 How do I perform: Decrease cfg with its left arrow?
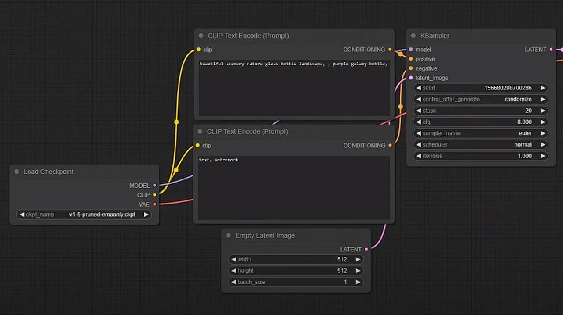click(418, 122)
